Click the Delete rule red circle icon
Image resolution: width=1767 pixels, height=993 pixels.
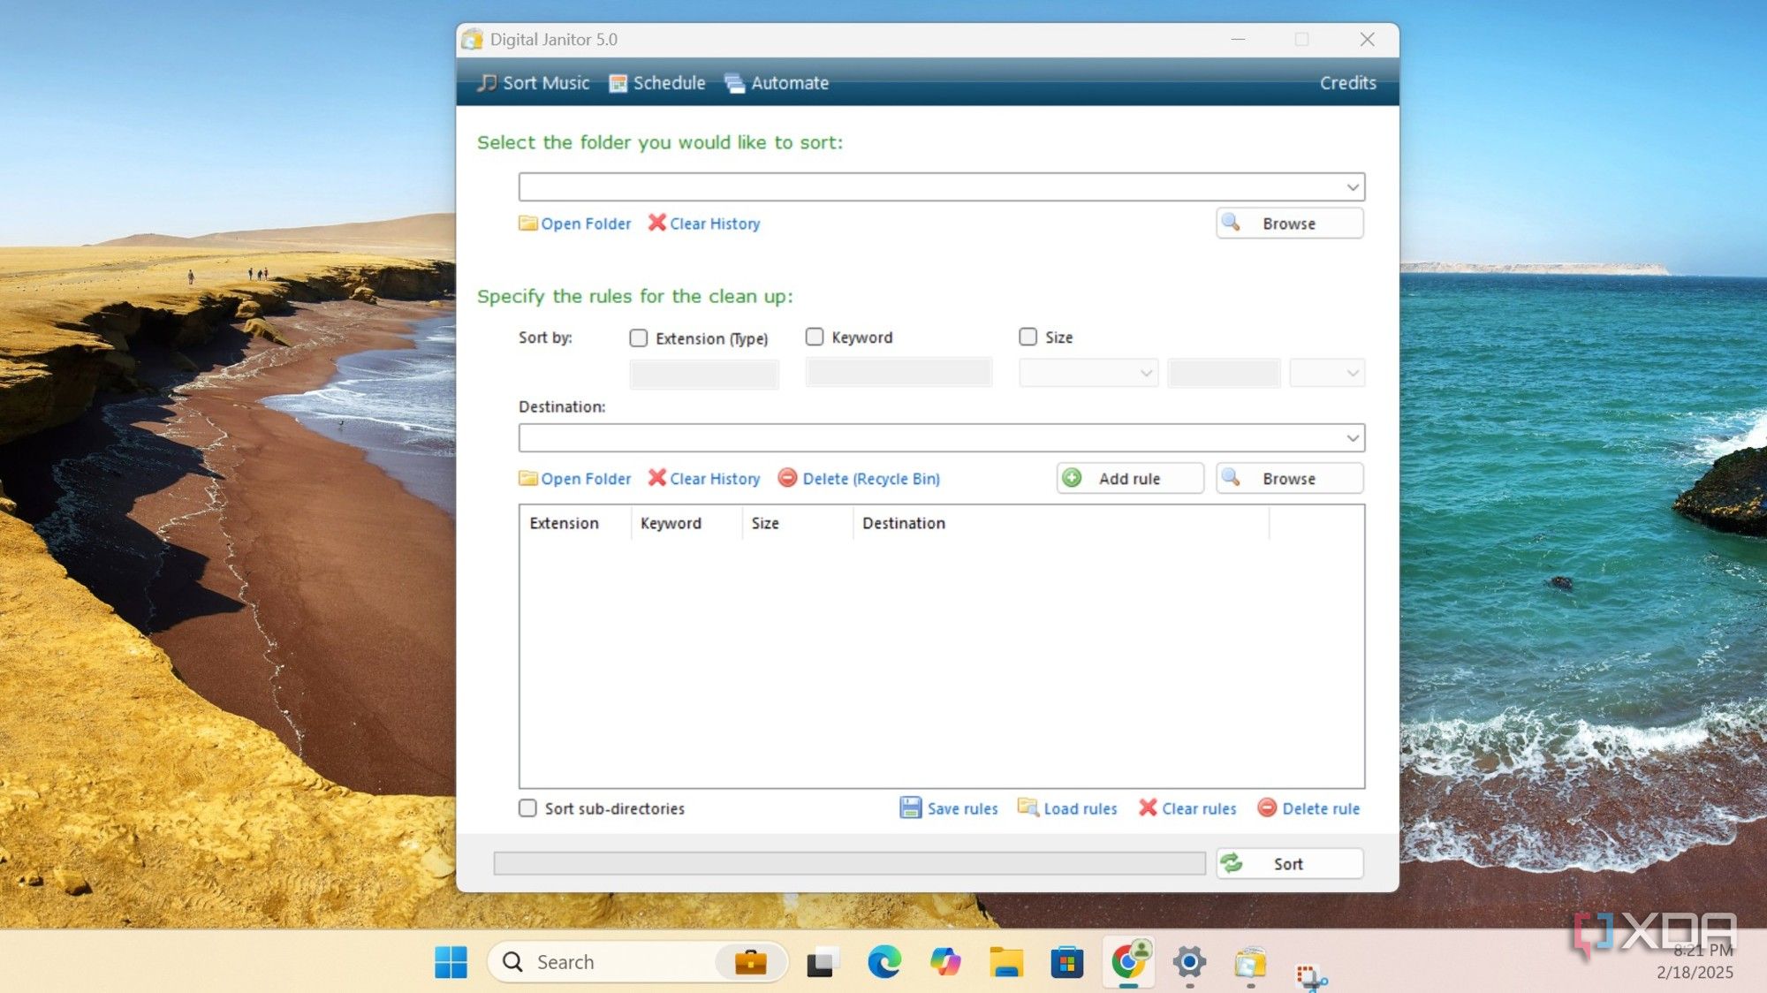coord(1267,807)
